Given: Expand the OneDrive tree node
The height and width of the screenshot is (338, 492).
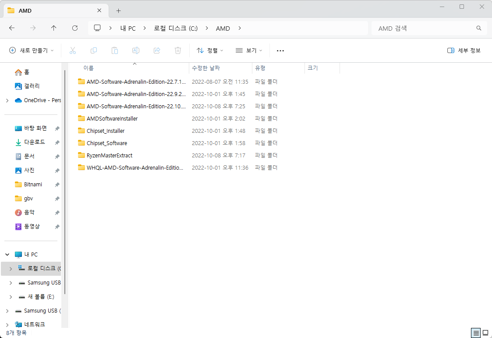Looking at the screenshot, I should click(7, 100).
